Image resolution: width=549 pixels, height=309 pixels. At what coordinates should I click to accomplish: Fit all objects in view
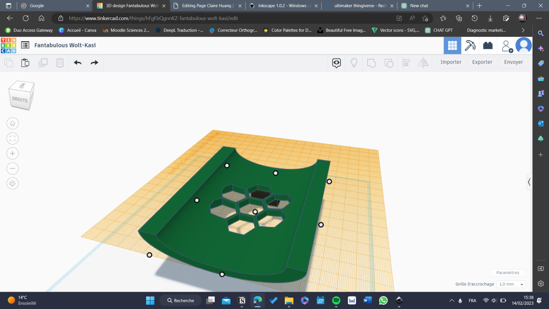point(12,139)
